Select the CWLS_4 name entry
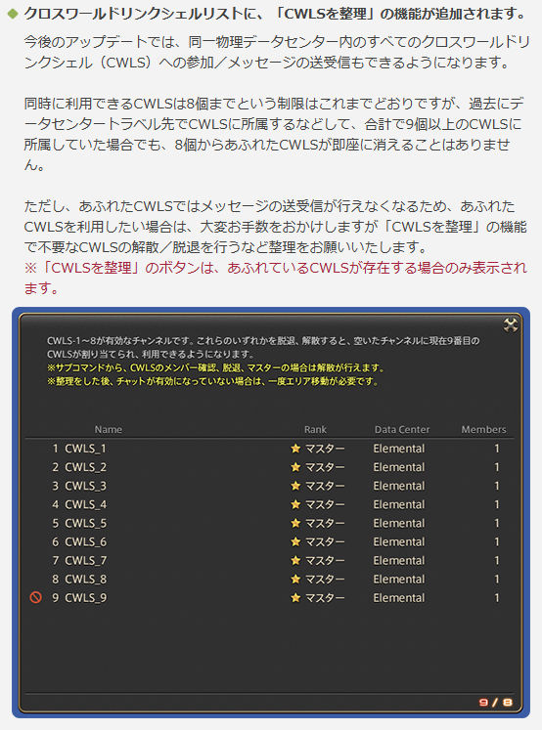Viewport: 542px width, 730px height. tap(85, 504)
